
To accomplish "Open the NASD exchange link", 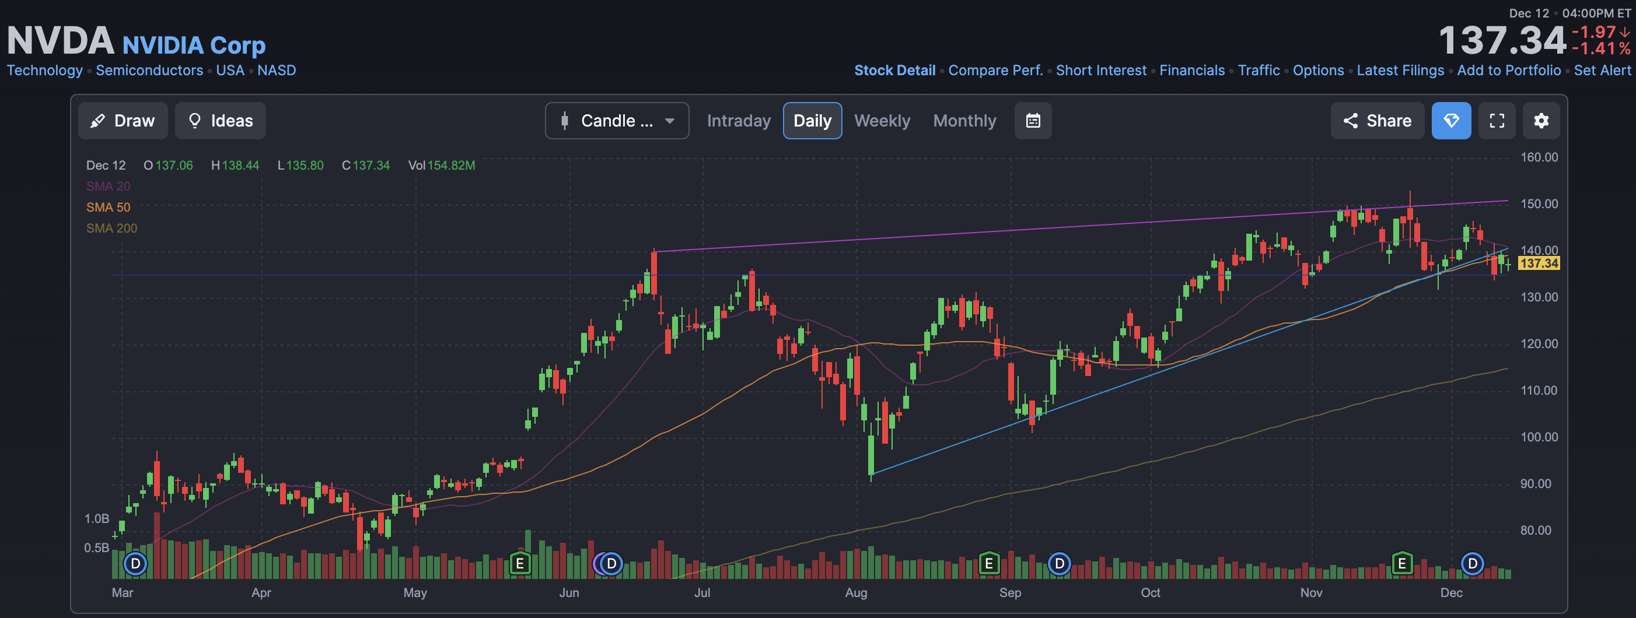I will click(x=277, y=71).
